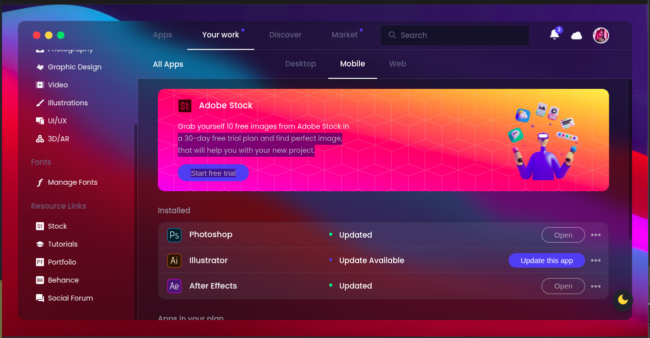Viewport: 650px width, 338px height.
Task: Switch to the Discover tab
Action: [x=285, y=35]
